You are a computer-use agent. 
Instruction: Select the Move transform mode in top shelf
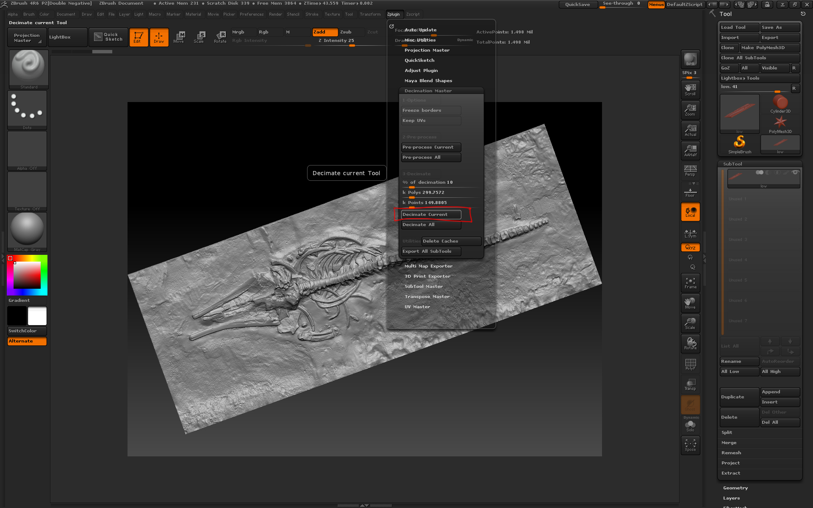pos(179,37)
